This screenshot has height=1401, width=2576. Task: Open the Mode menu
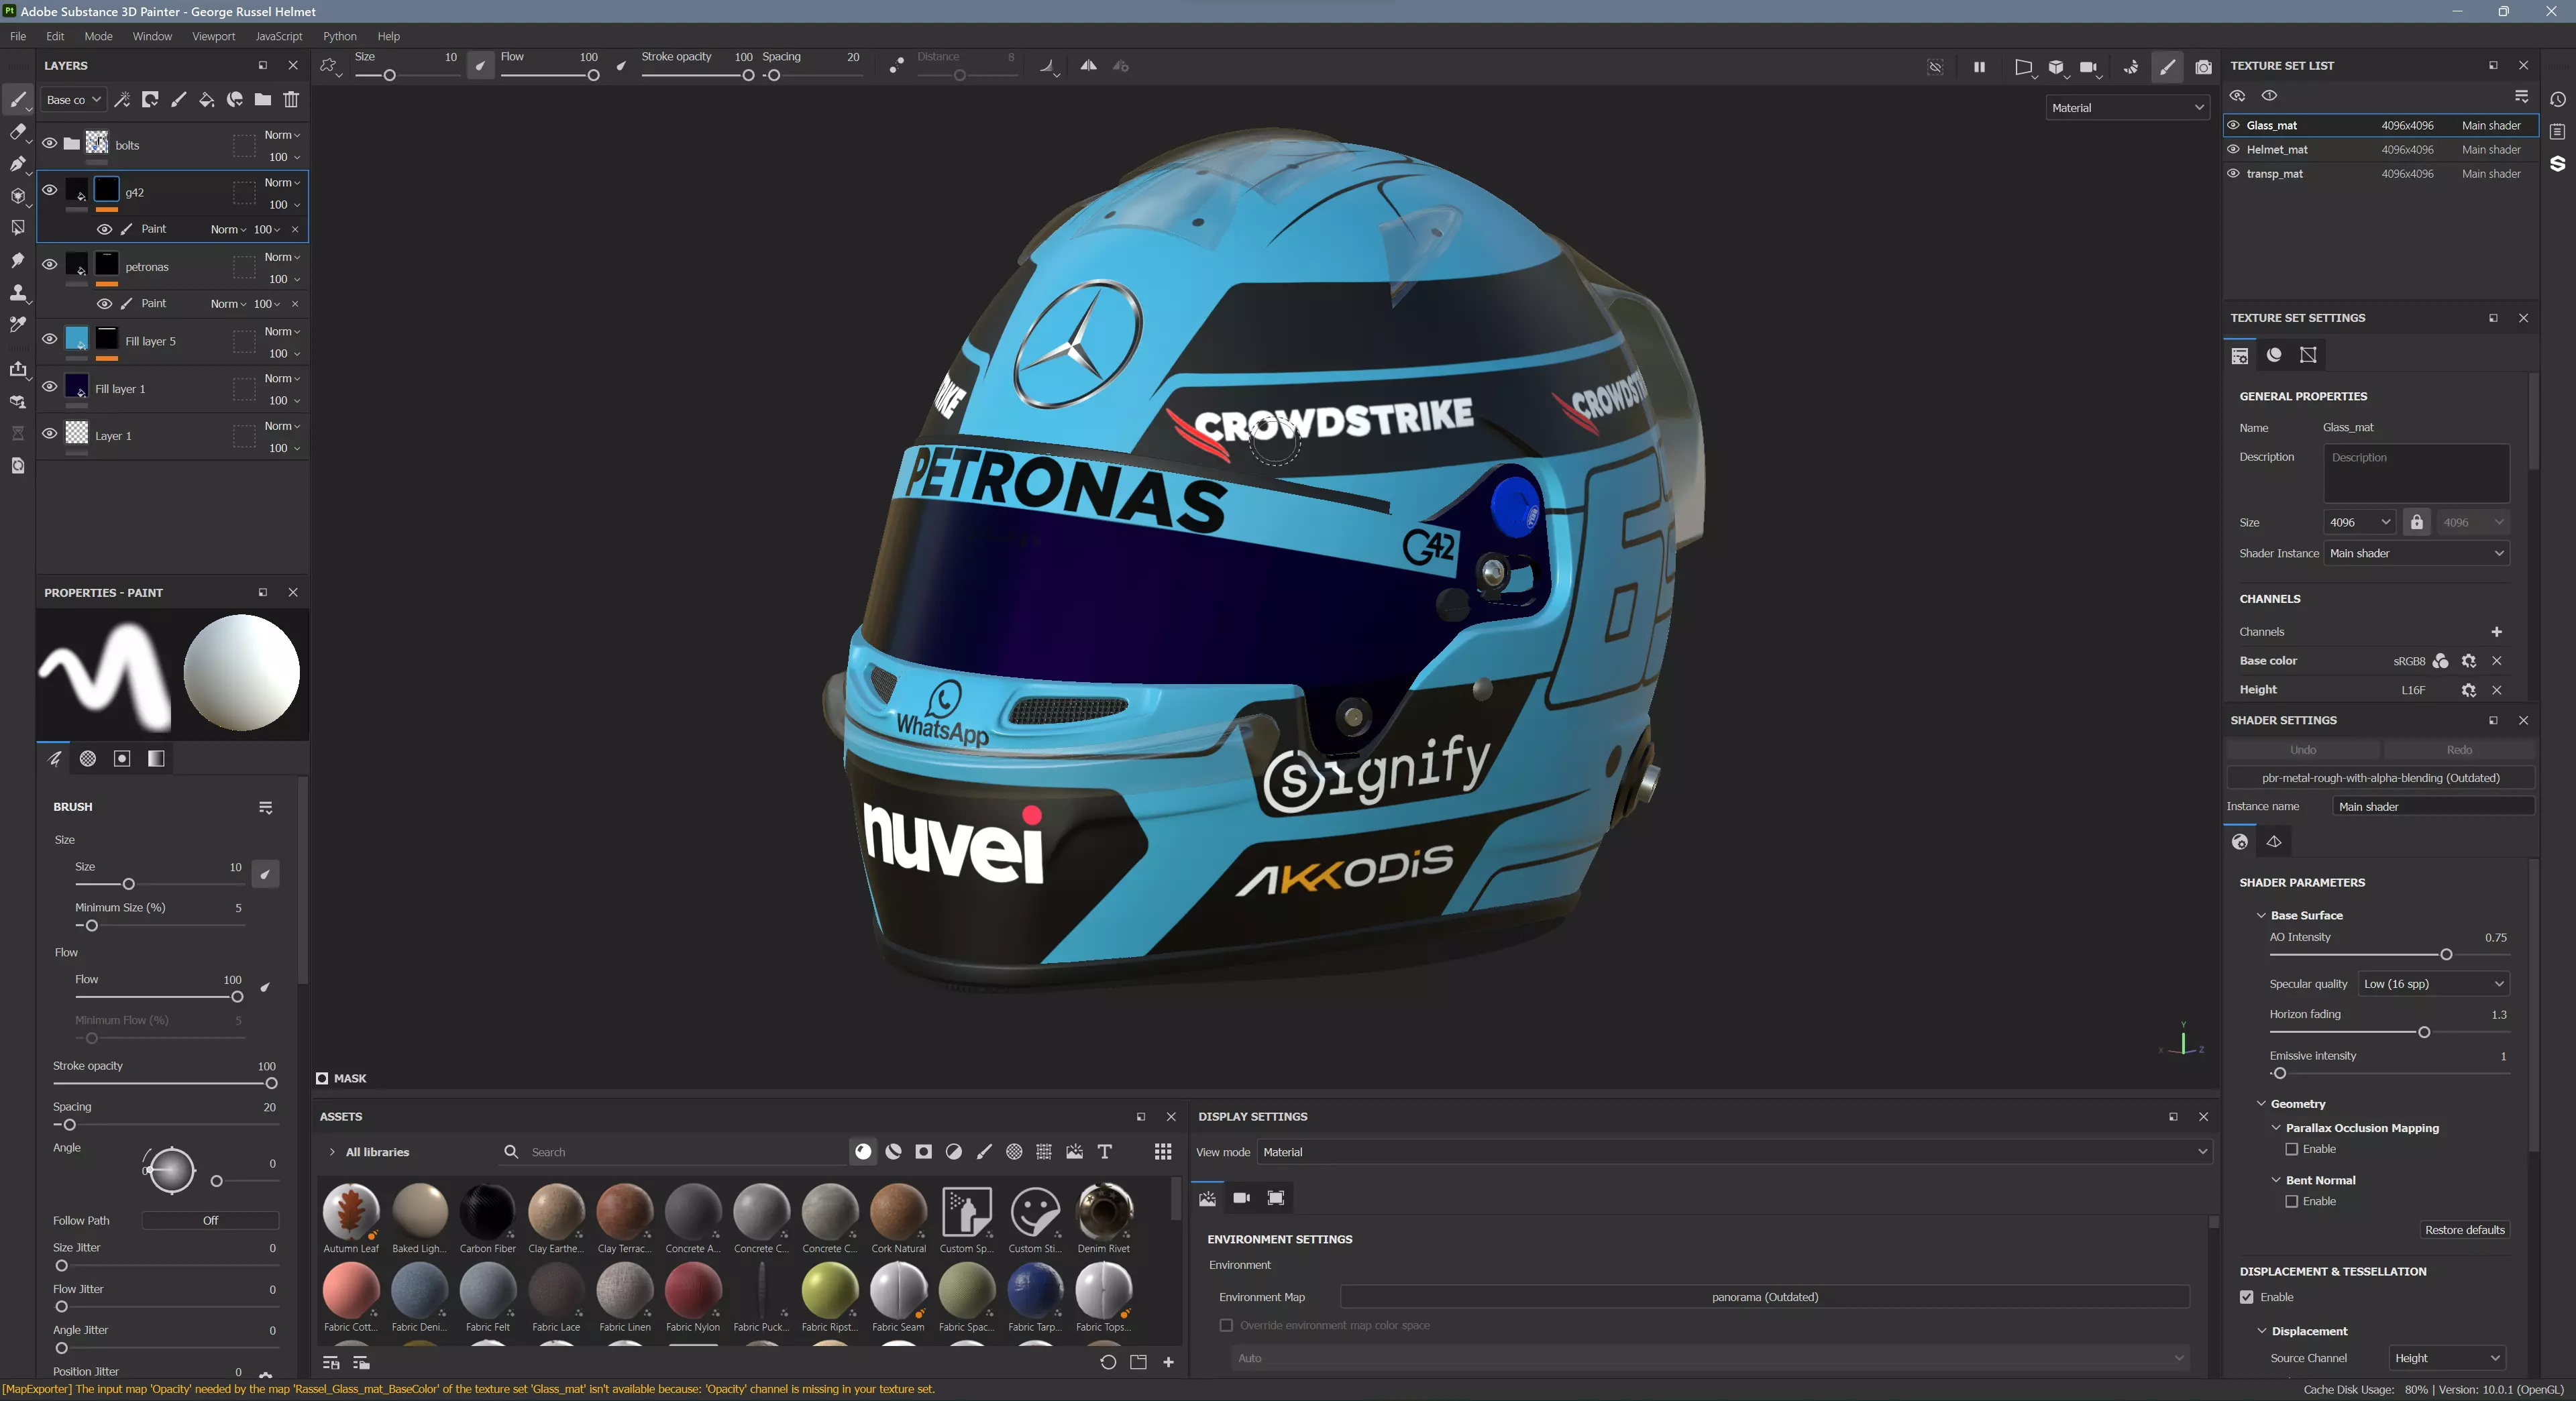coord(98,36)
